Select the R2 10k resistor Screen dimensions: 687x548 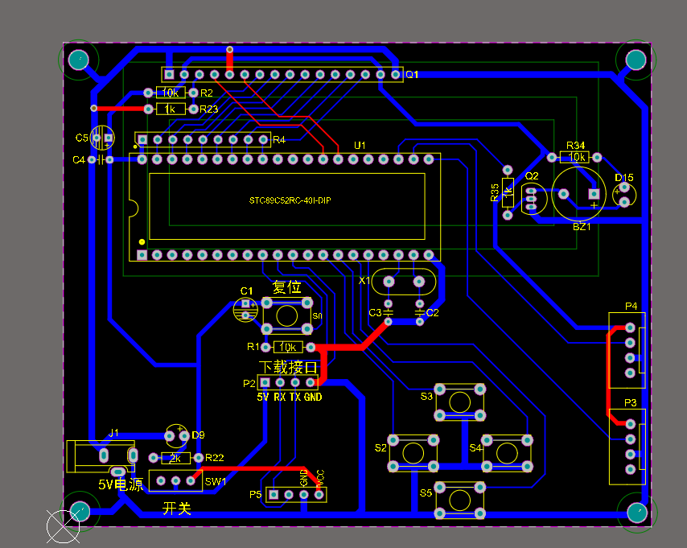[x=171, y=93]
